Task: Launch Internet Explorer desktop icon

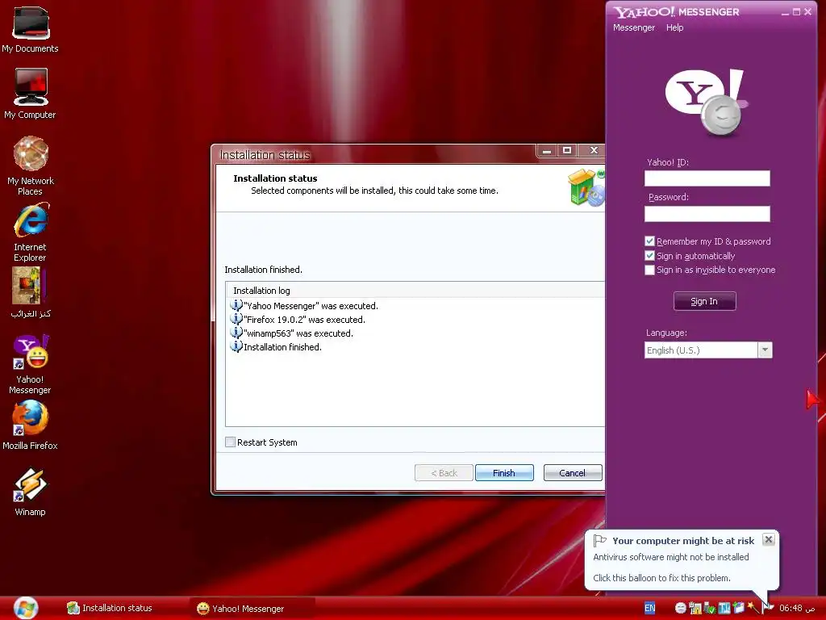Action: 30,232
